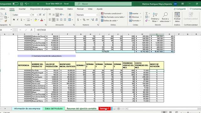Increase font size with large A
Image resolution: width=201 pixels, height=113 pixels.
(x=40, y=15)
